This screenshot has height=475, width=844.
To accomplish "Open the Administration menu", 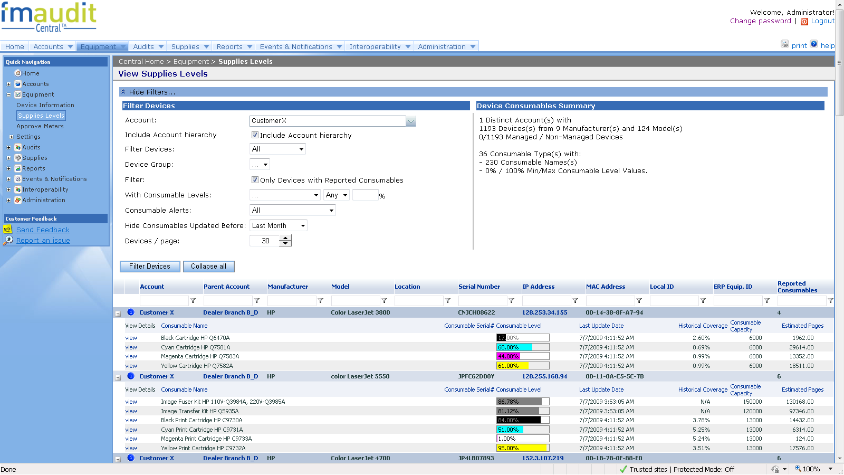I will point(446,46).
